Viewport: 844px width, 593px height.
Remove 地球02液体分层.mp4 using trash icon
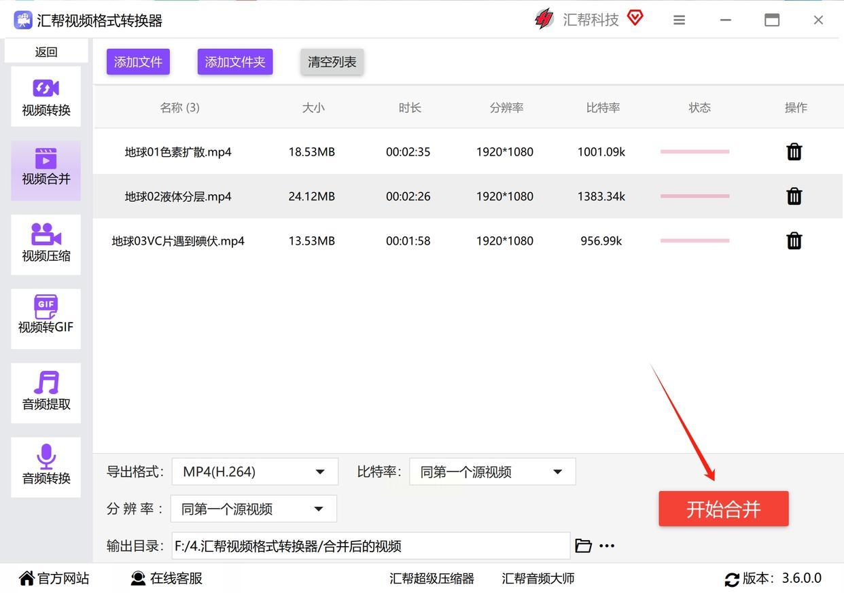pos(794,196)
